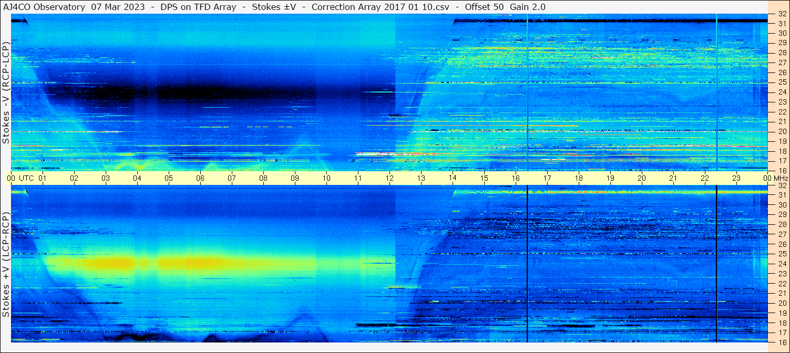
Task: Click 17 MHz label in Stokes -V panel
Action: pos(782,161)
